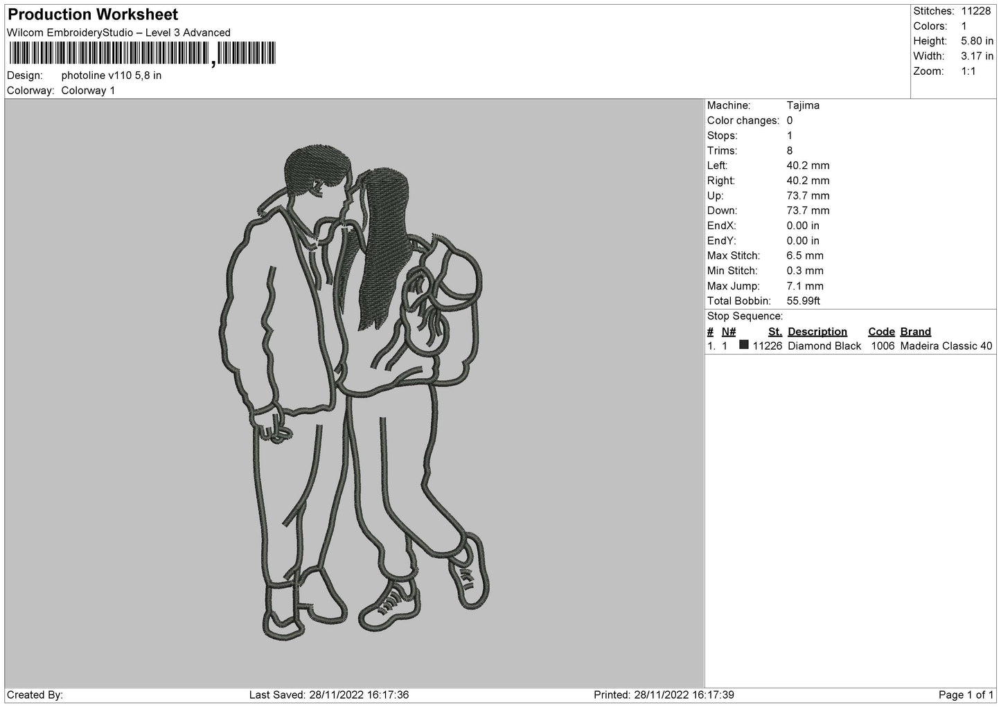Select the 'Printed: 28/11/2022 16:17:39' text
1001x707 pixels.
tap(664, 695)
